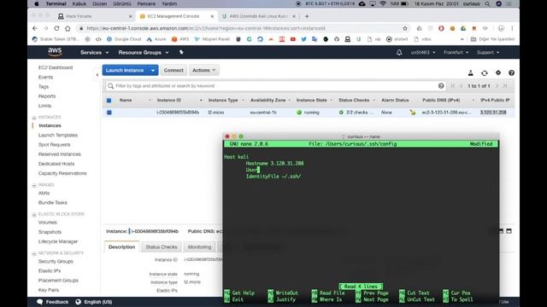Screen dimensions: 547x307
Task: Open the Launch Instance dropdown arrow
Action: [x=153, y=70]
